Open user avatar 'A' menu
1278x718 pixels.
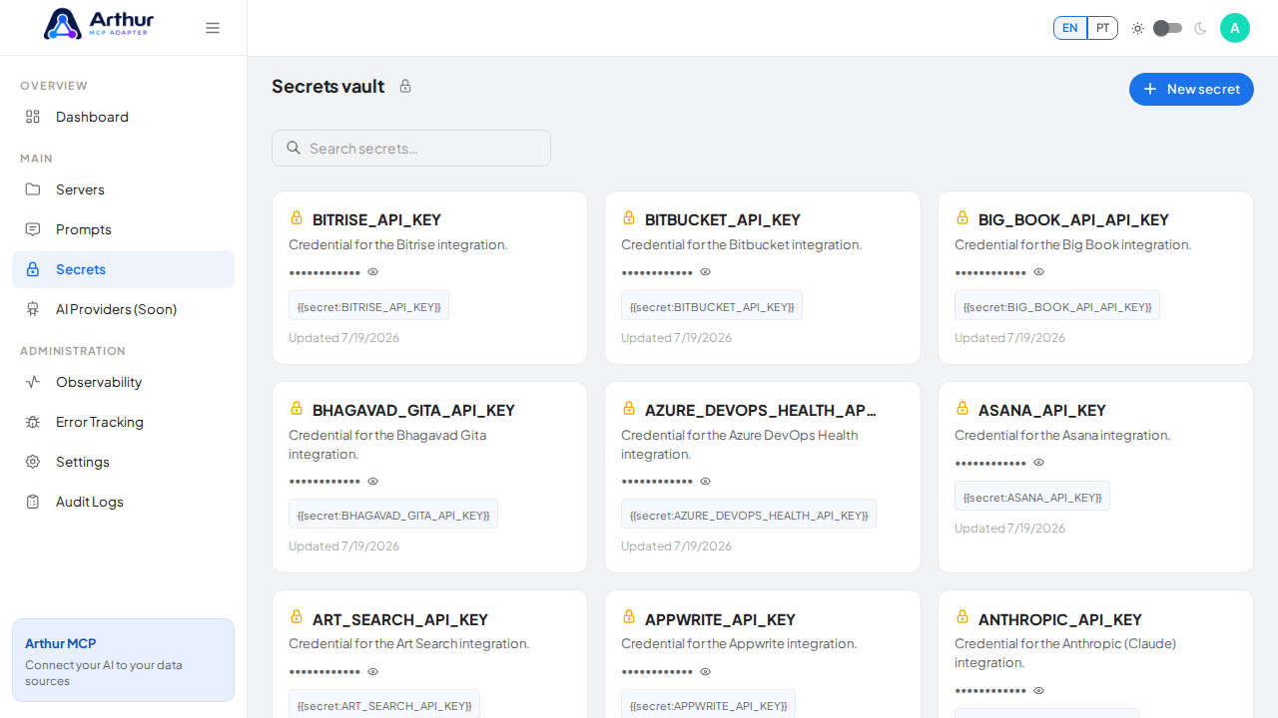tap(1235, 28)
